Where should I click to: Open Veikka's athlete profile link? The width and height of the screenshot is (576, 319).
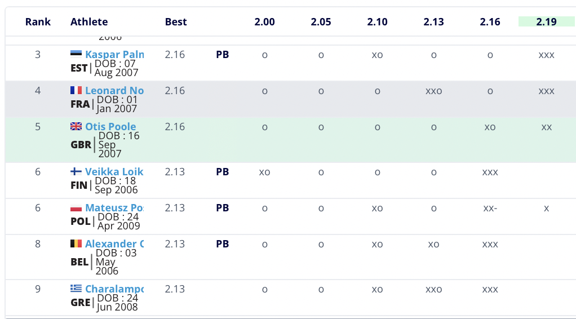[114, 172]
